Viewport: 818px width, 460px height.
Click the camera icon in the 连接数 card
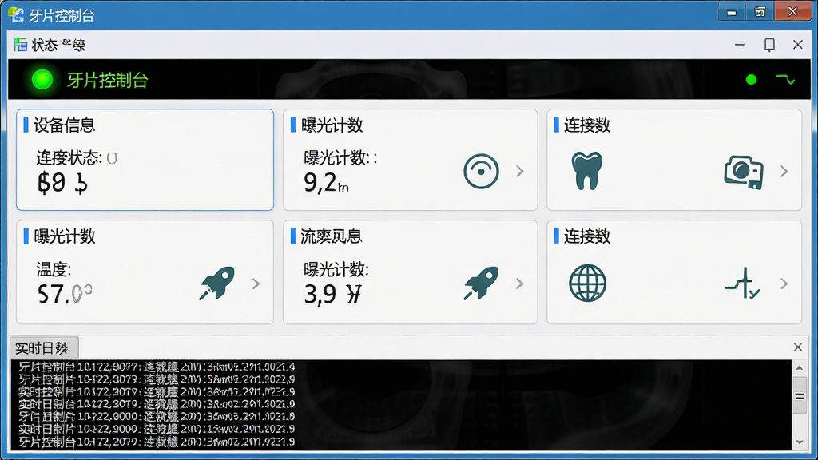click(x=744, y=172)
